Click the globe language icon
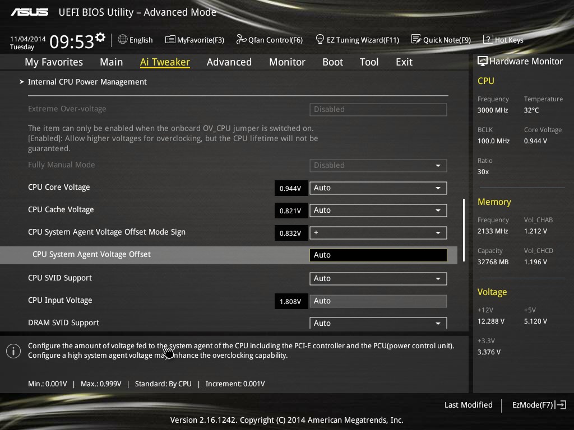This screenshot has height=430, width=574. 123,40
